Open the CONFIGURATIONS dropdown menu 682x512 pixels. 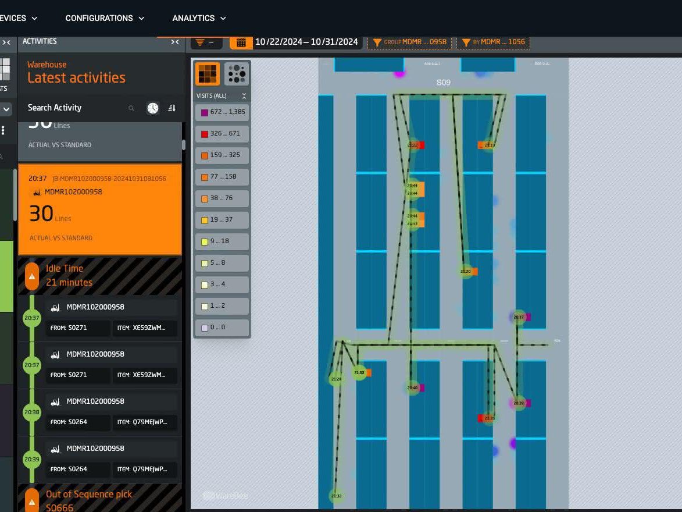(105, 18)
